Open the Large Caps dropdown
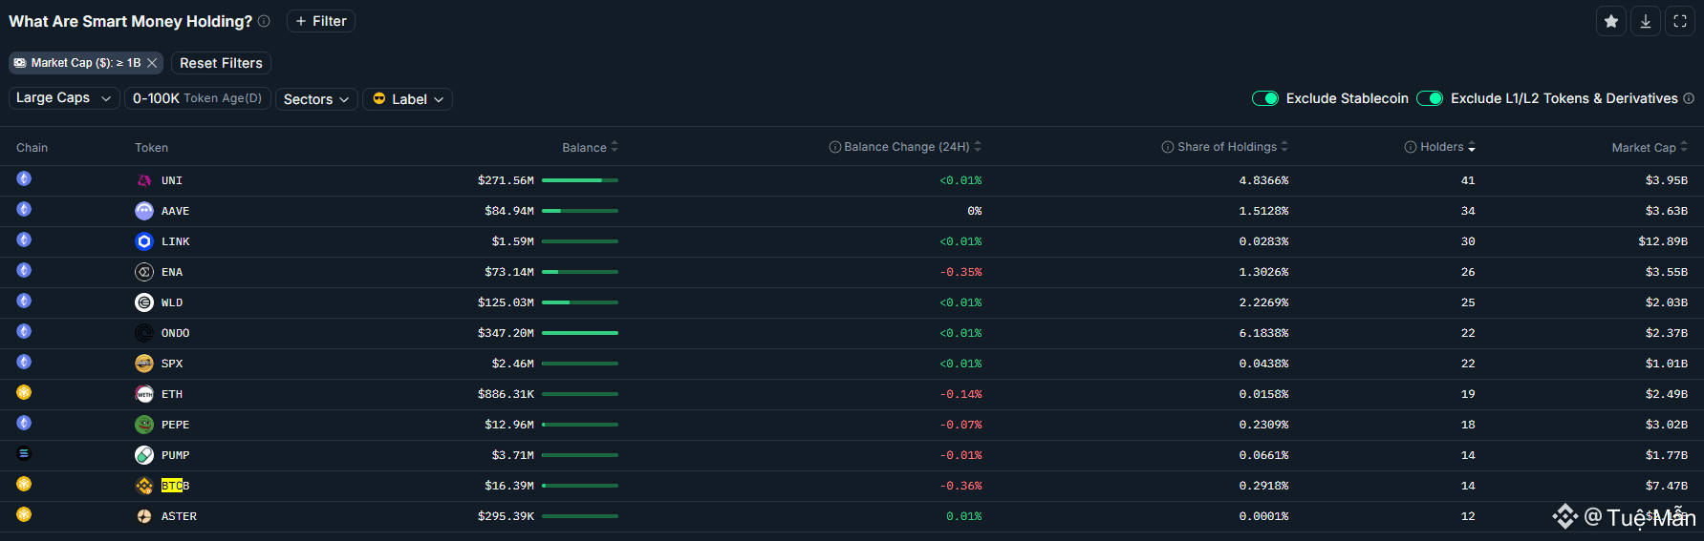This screenshot has height=541, width=1704. coord(64,98)
